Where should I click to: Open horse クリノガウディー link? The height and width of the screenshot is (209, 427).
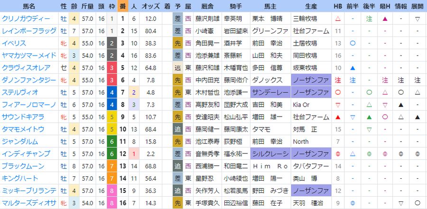tap(26, 19)
